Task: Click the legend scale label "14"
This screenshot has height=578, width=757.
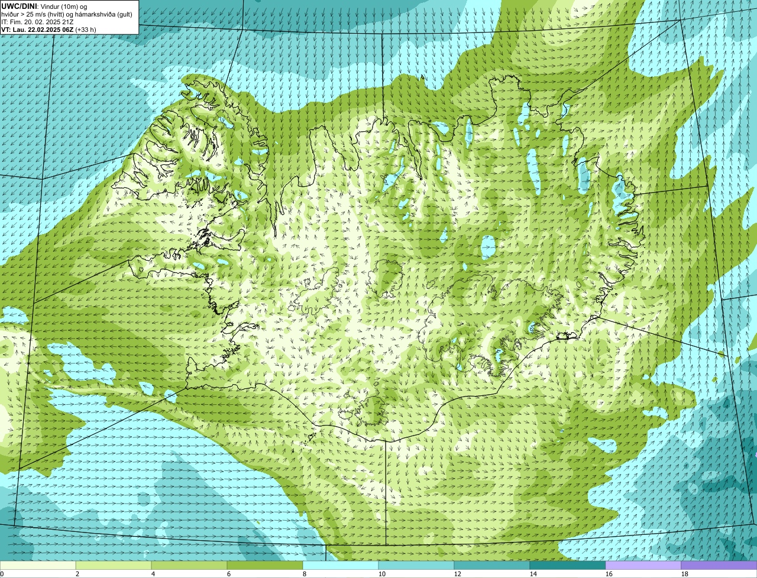Action: 533,574
